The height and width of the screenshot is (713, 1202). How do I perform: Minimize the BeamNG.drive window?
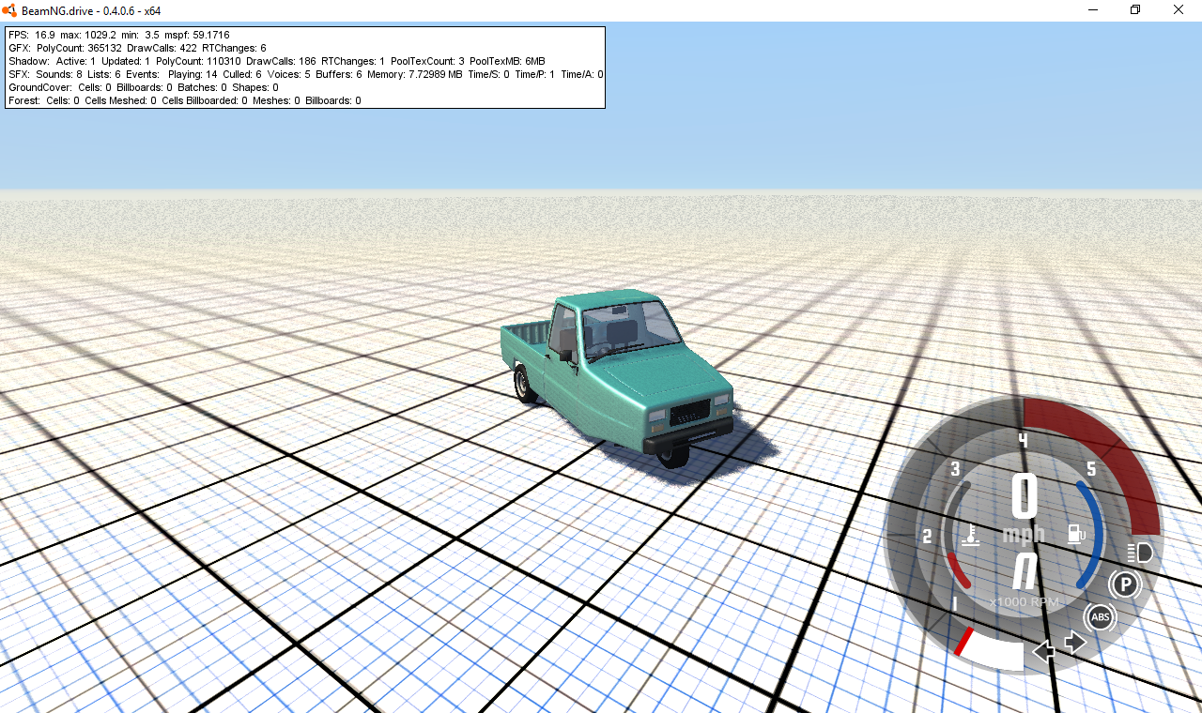1092,10
